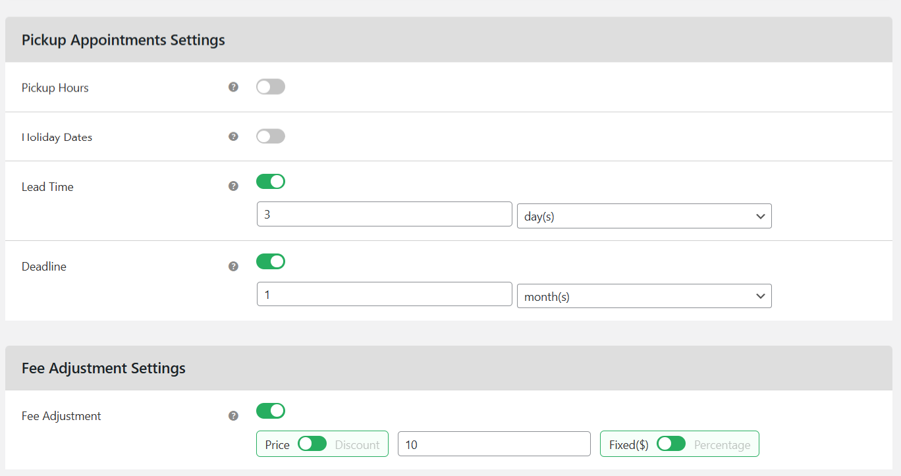Image resolution: width=901 pixels, height=476 pixels.
Task: Click the Pickup Hours help icon
Action: point(233,86)
